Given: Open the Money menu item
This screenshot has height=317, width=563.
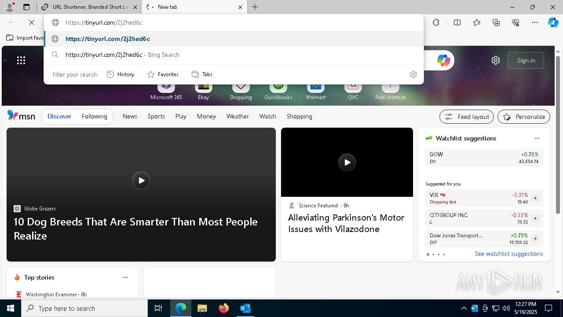Looking at the screenshot, I should (206, 116).
